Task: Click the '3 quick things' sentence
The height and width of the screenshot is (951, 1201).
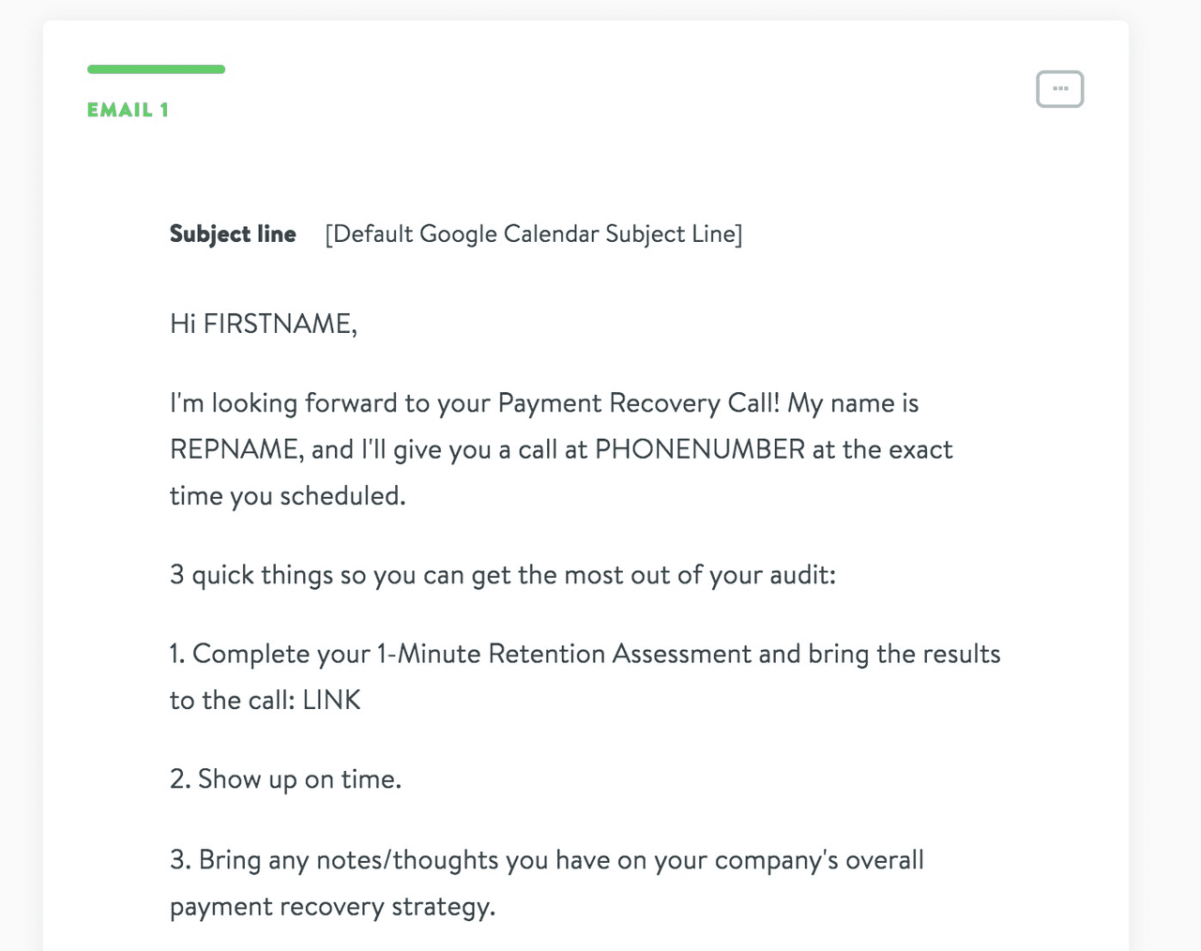Action: click(x=502, y=574)
